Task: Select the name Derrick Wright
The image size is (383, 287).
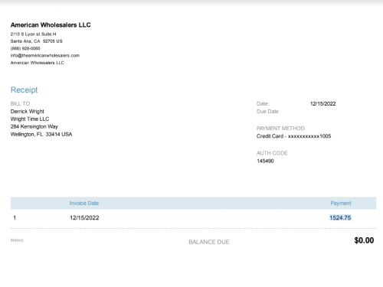Action: tap(28, 112)
